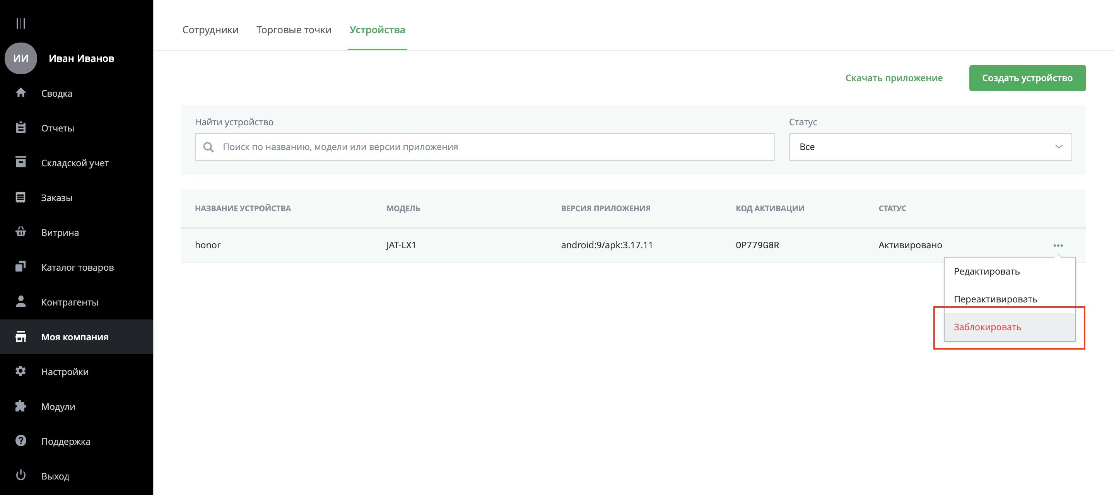Click the Настройки gear icon
This screenshot has height=495, width=1114.
[21, 371]
